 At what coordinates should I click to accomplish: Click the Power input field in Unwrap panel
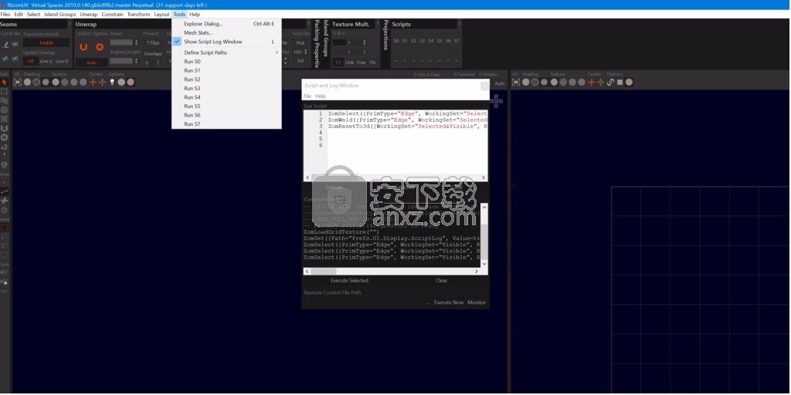(x=121, y=42)
